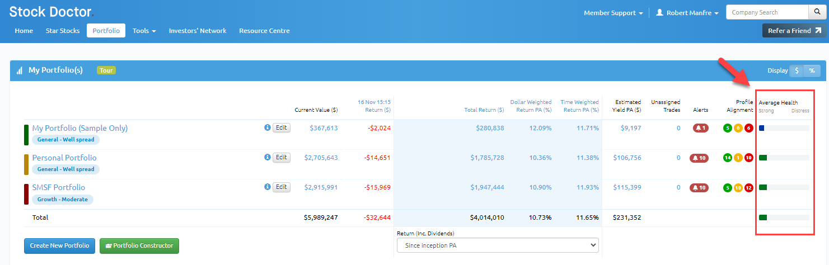
Task: Click total return $280,838
Action: (490, 128)
